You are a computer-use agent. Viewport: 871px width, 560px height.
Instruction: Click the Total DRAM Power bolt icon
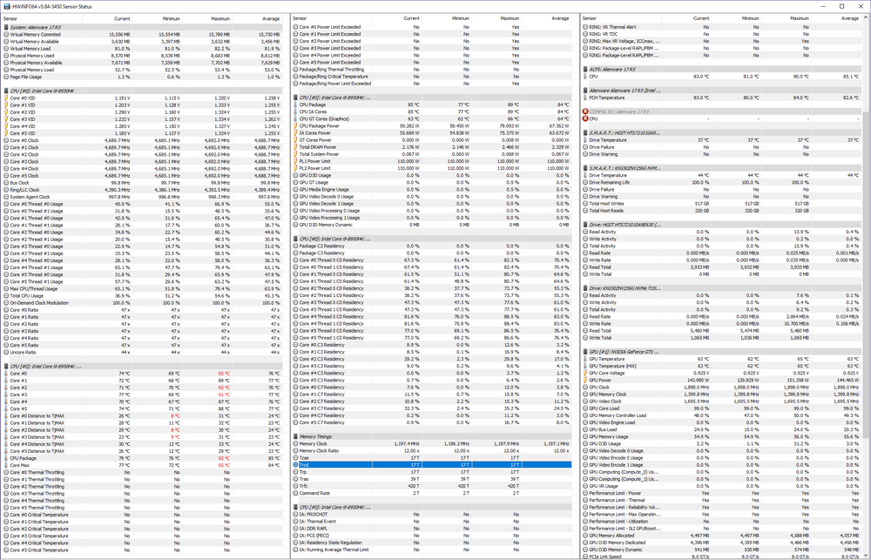pos(295,146)
